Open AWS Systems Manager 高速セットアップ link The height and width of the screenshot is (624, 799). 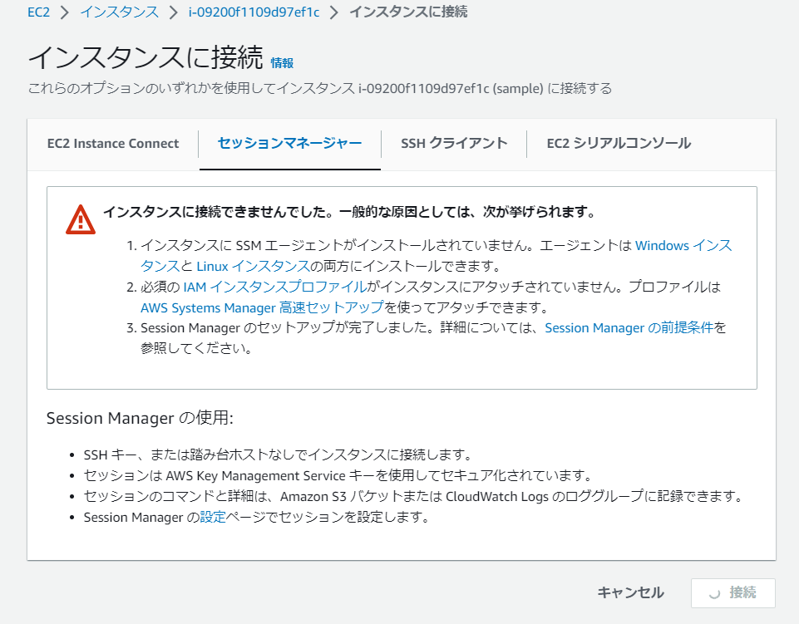click(x=262, y=307)
